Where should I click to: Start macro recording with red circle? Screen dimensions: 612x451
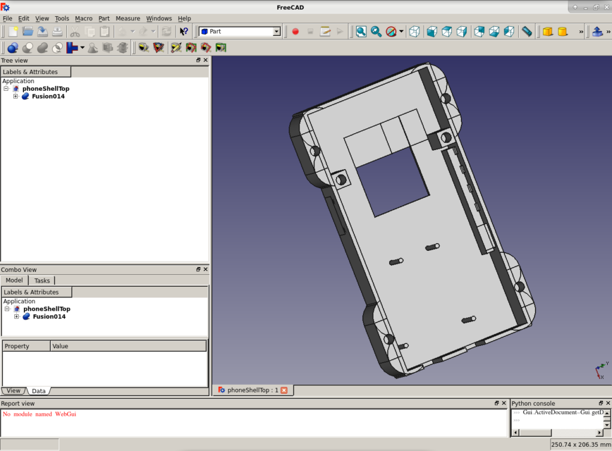[x=295, y=32]
